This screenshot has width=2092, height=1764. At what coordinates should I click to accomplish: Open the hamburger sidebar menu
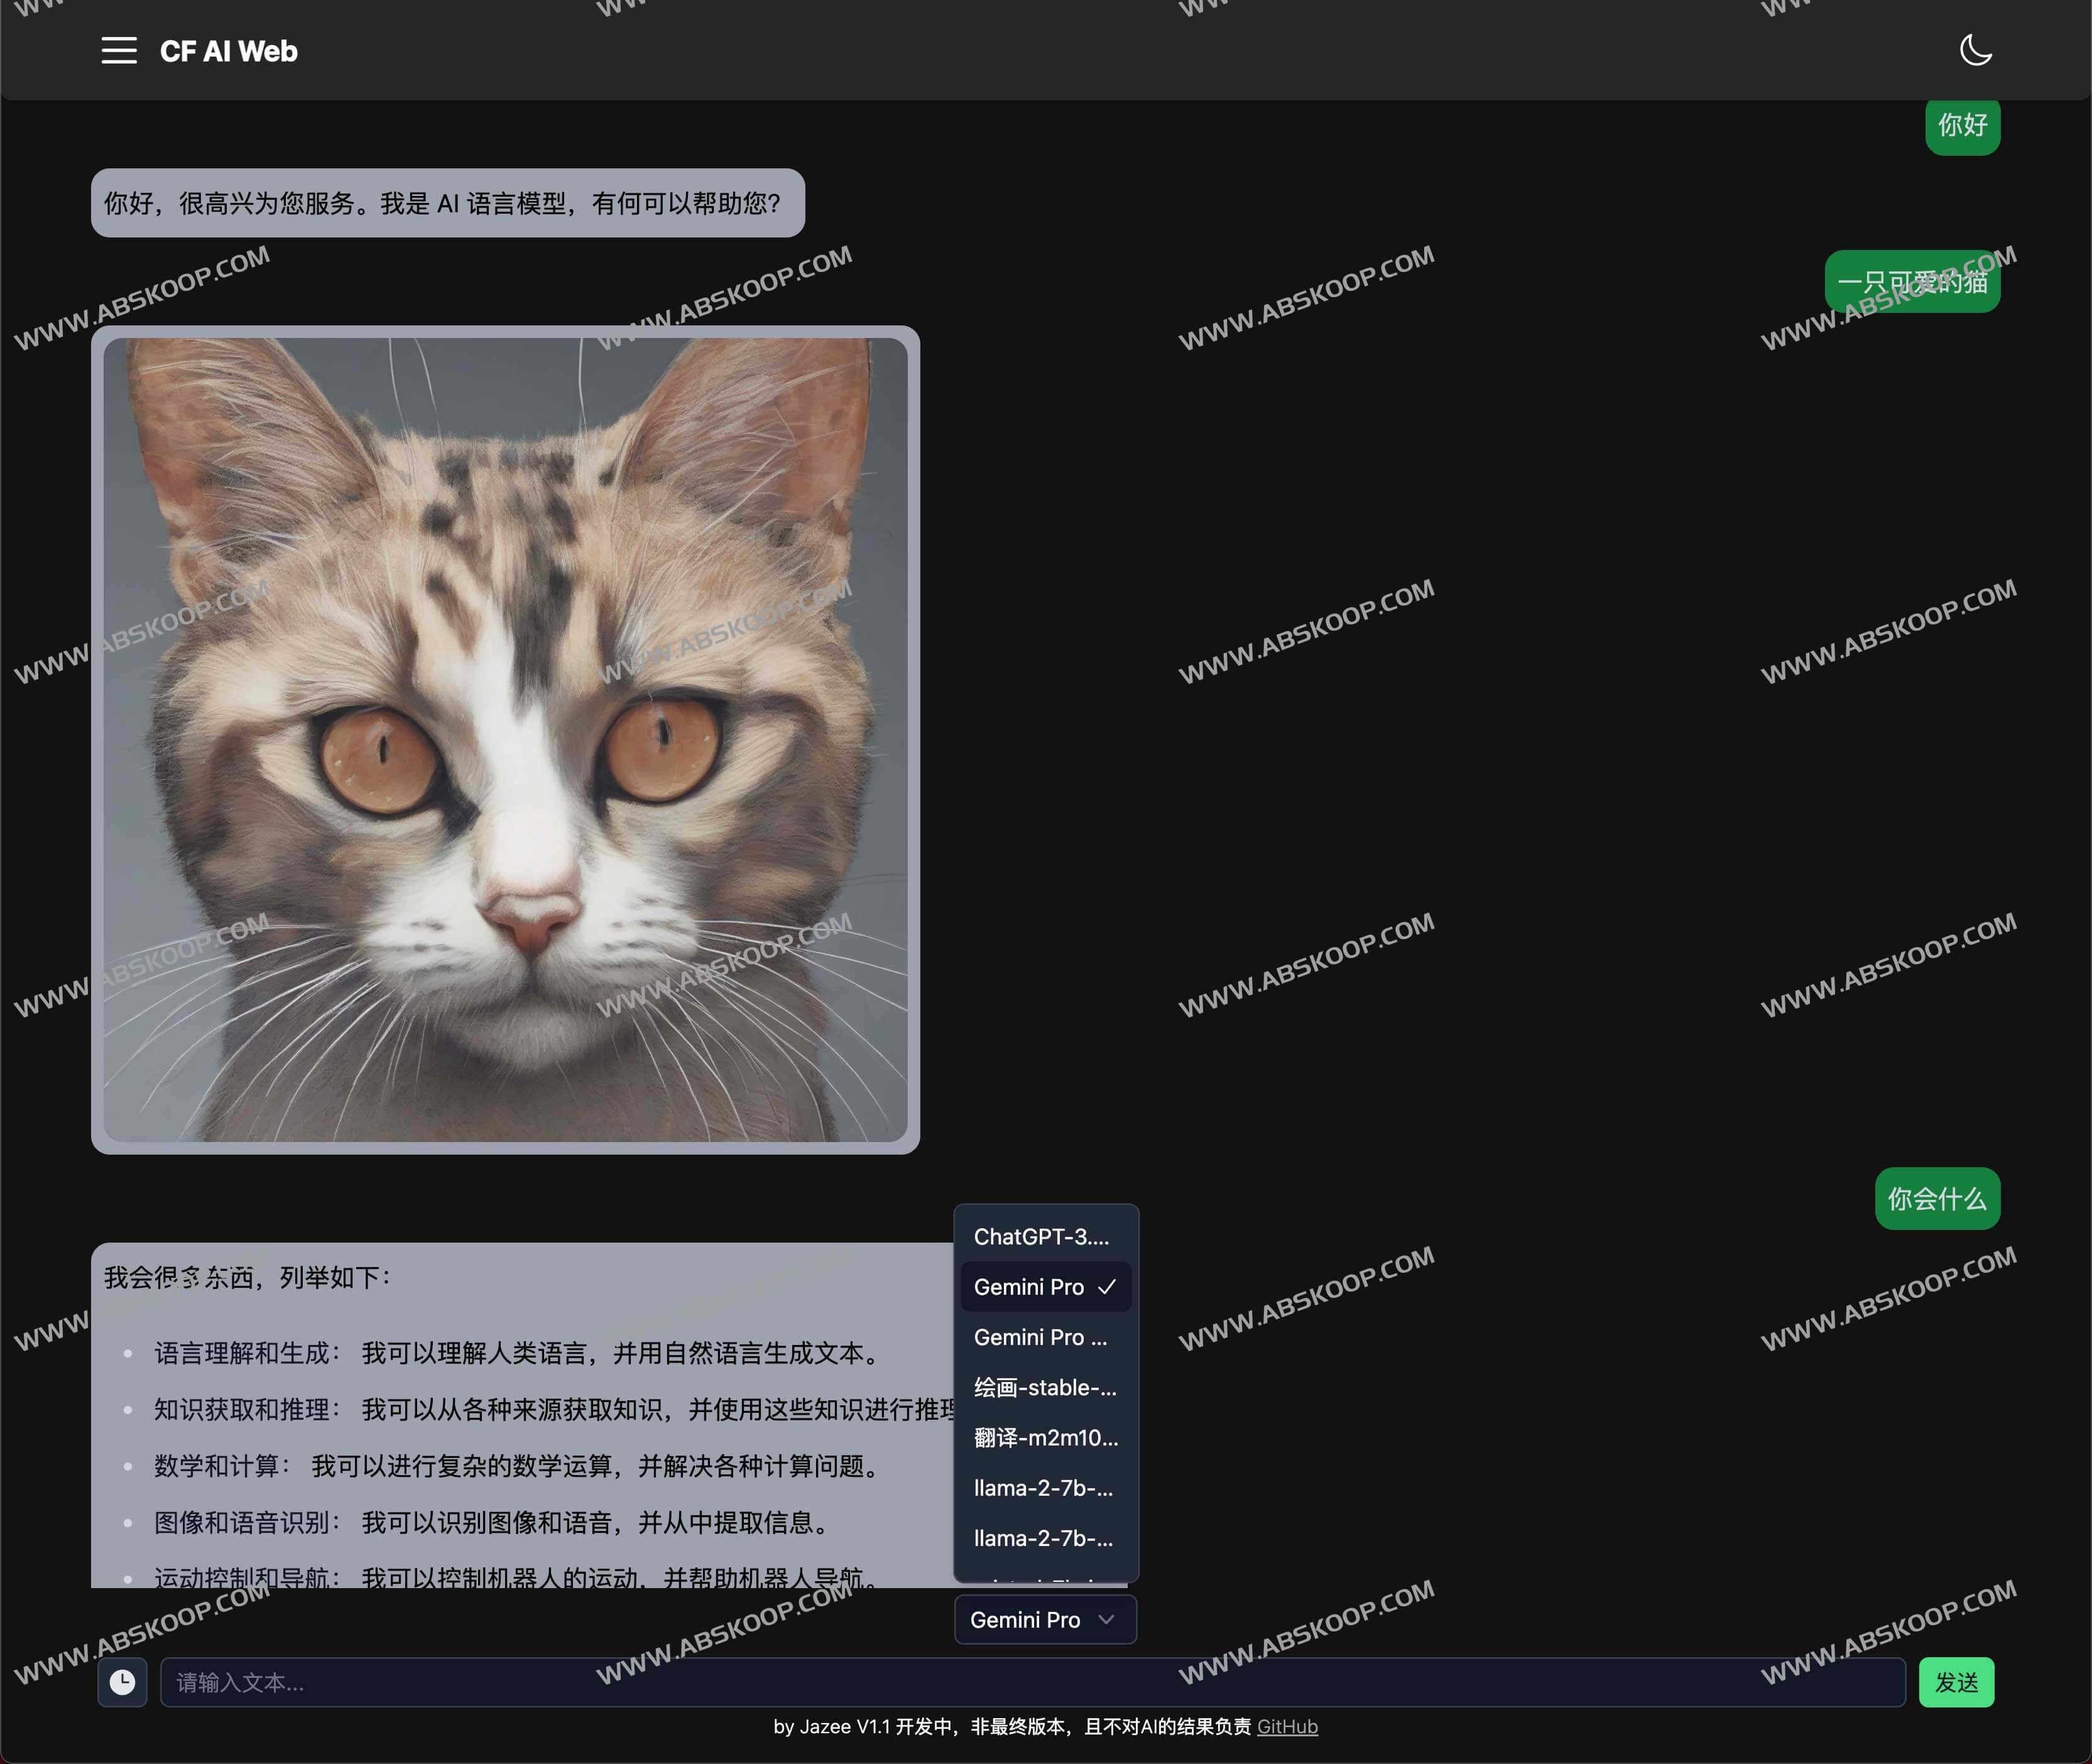[x=120, y=51]
